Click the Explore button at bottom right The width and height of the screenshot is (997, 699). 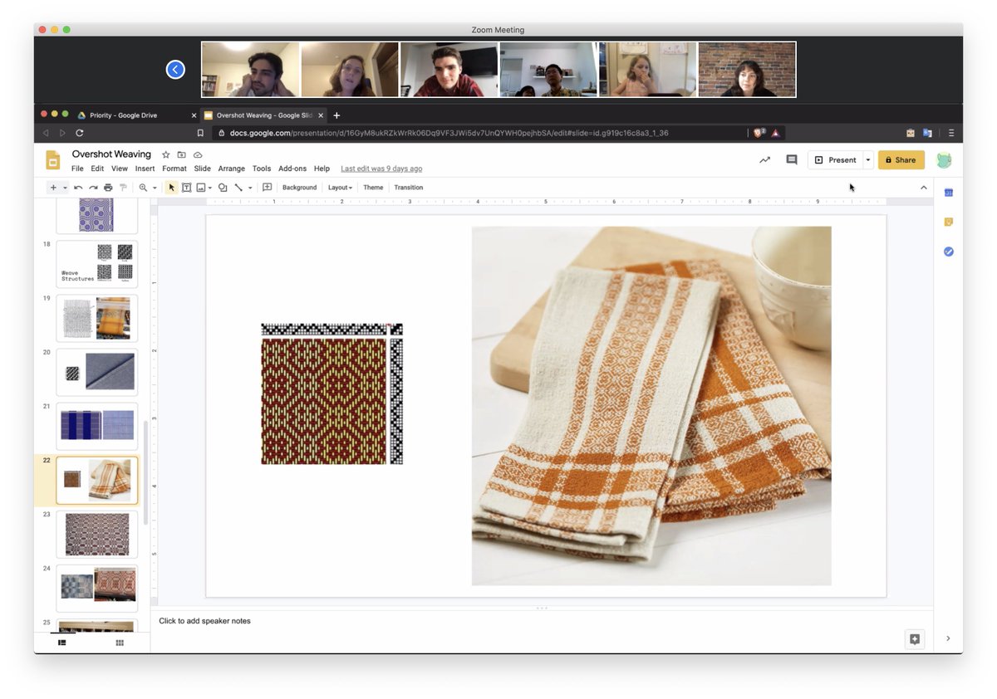tap(915, 638)
